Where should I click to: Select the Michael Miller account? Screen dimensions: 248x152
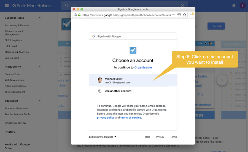tap(133, 80)
